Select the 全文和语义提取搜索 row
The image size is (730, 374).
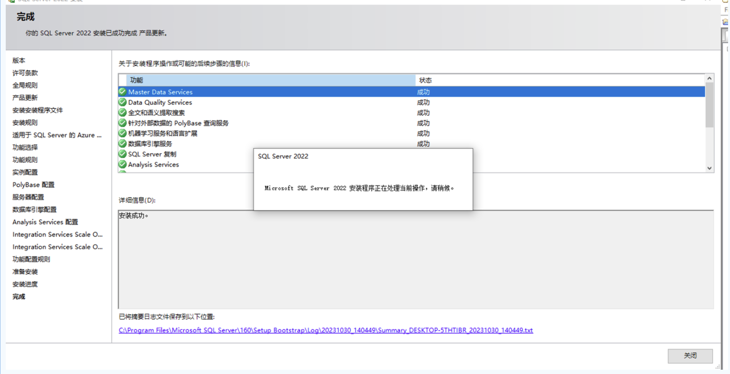coord(411,113)
